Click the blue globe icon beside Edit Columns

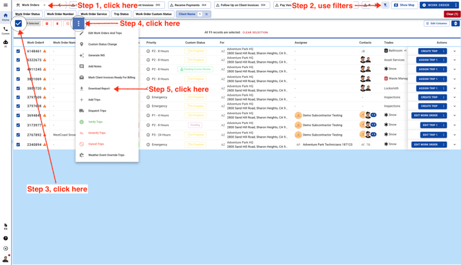click(455, 23)
